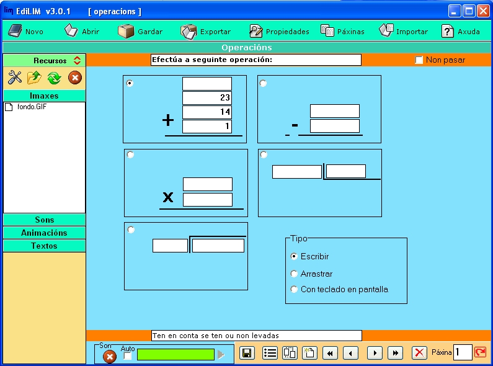Image resolution: width=493 pixels, height=366 pixels.
Task: Save page with the floppy disk icon
Action: tap(247, 353)
